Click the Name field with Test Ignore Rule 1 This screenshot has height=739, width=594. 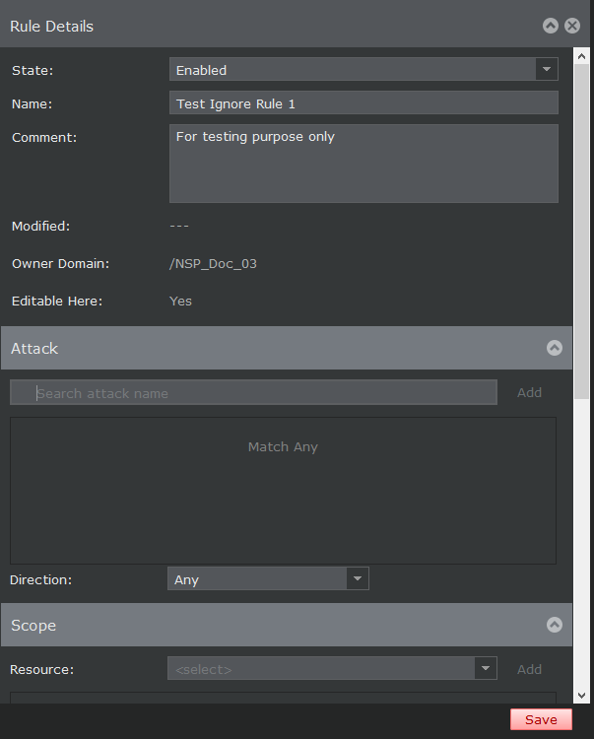pos(363,102)
